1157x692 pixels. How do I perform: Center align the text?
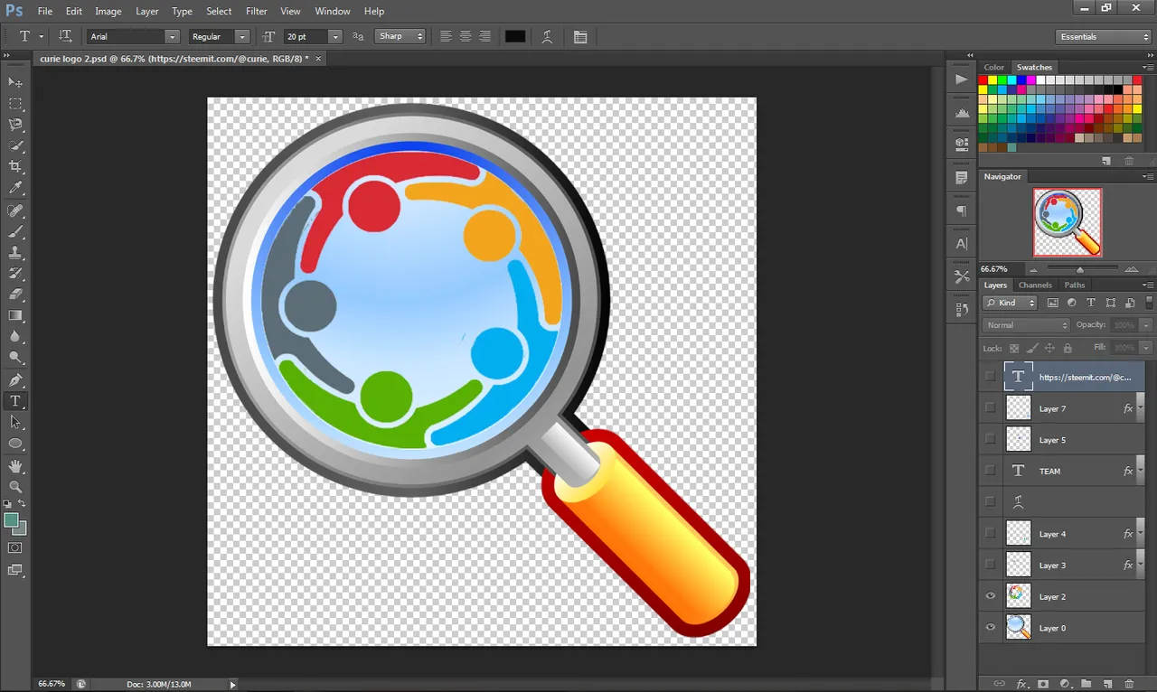click(466, 36)
